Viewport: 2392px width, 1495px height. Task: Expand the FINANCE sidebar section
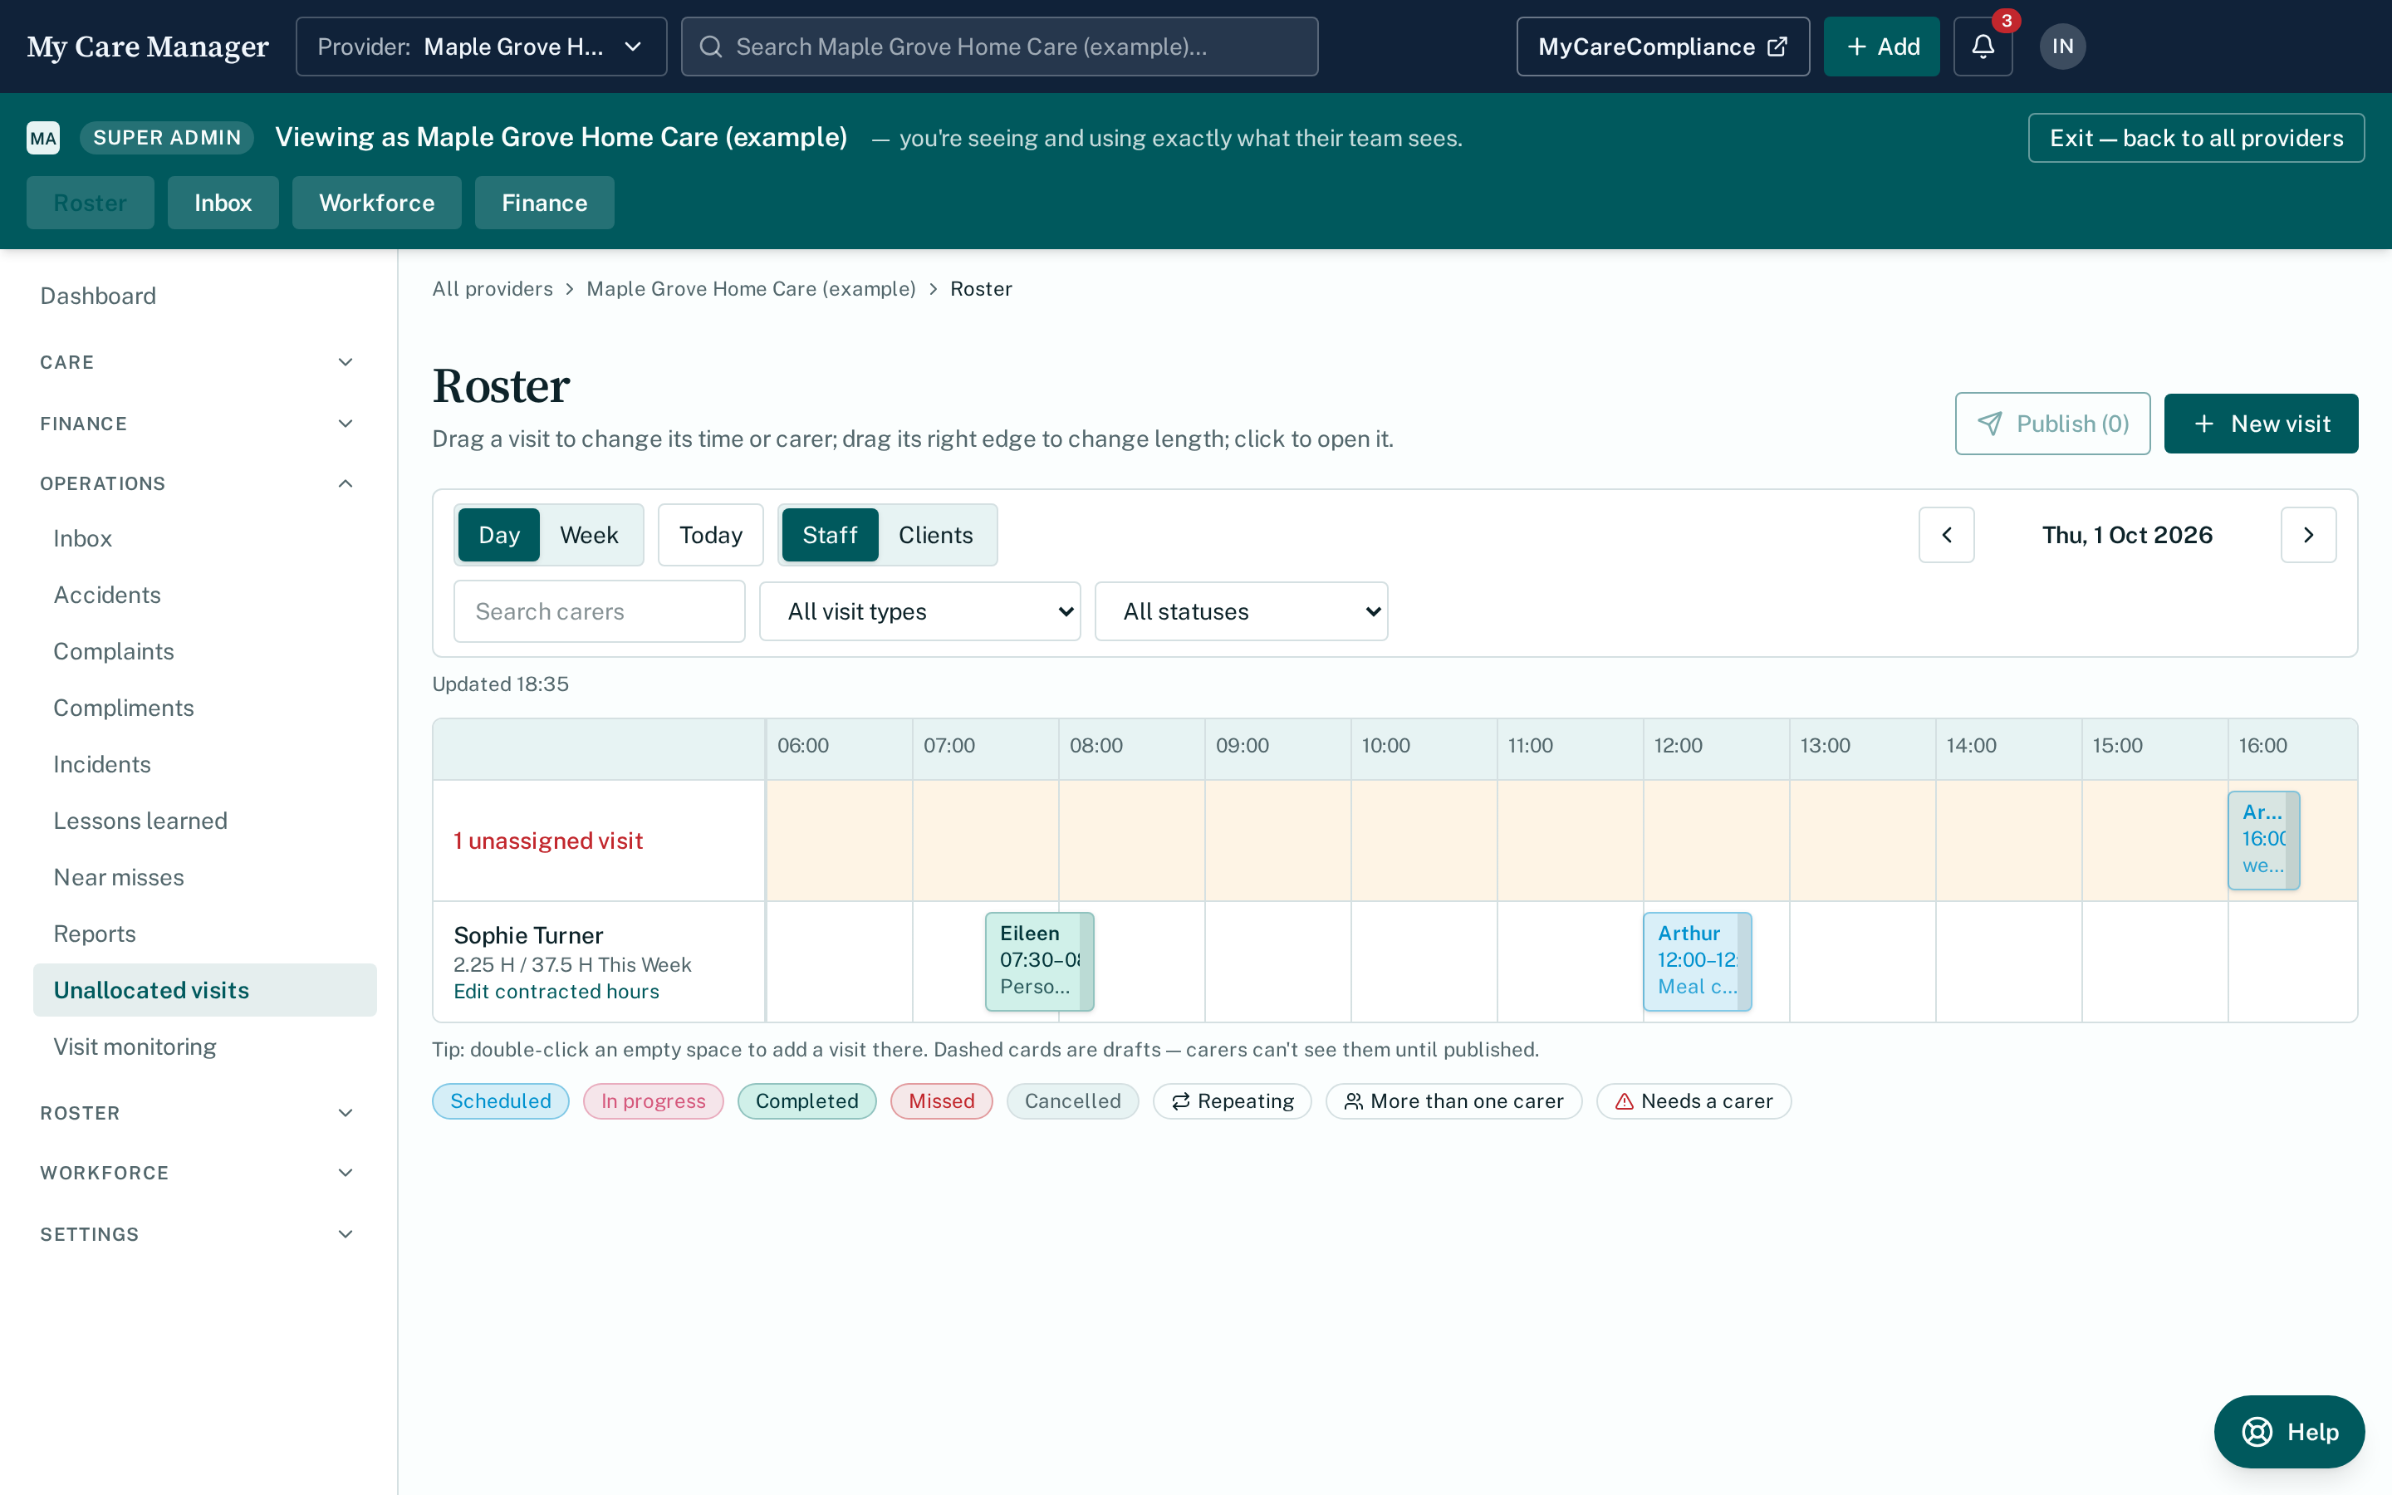198,424
